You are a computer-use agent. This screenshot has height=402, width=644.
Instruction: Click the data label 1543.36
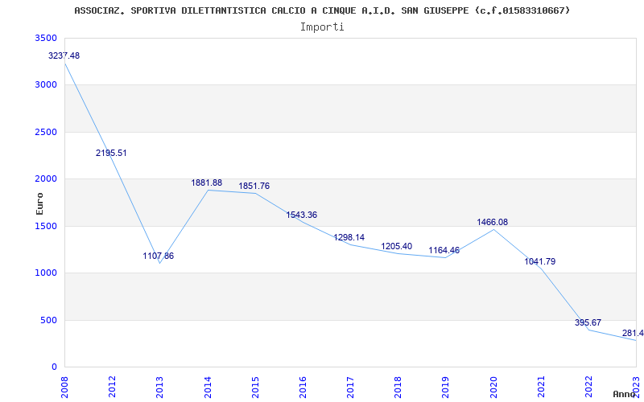click(x=302, y=215)
